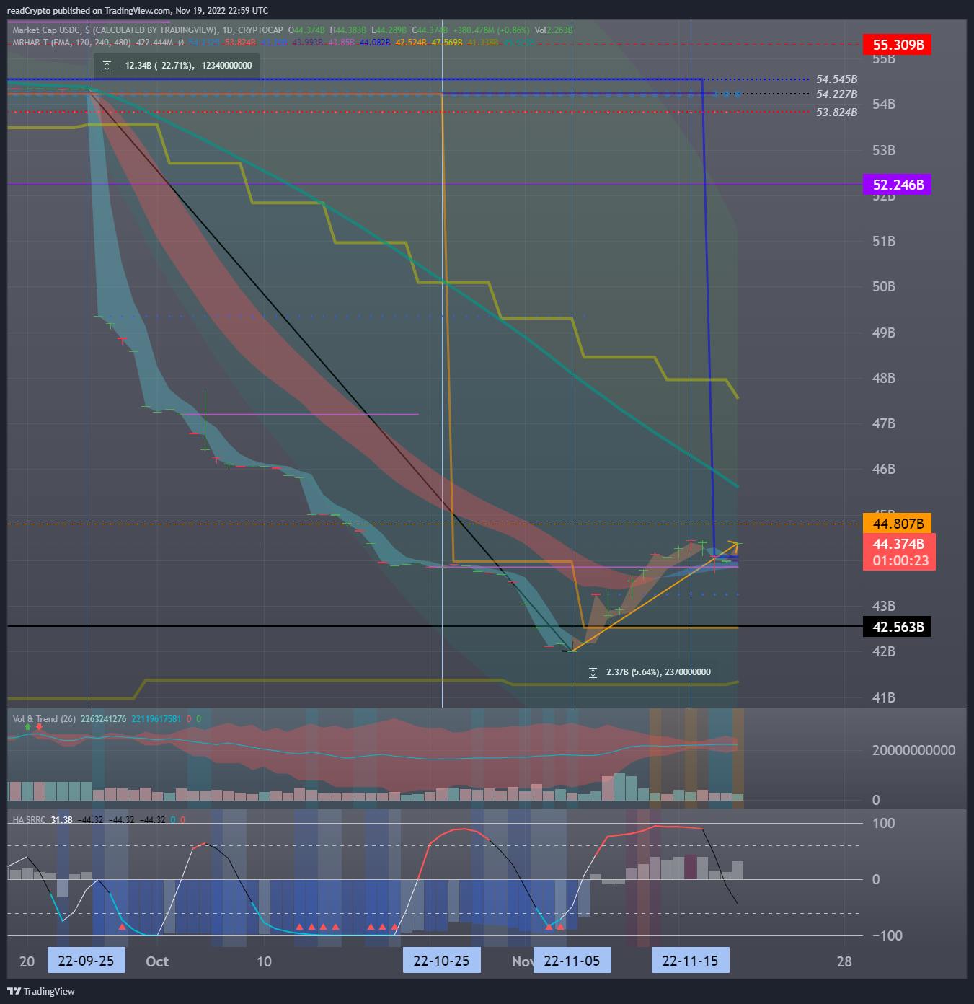Viewport: 974px width, 1004px height.
Task: Click the 28 label on time axis
Action: coord(844,961)
